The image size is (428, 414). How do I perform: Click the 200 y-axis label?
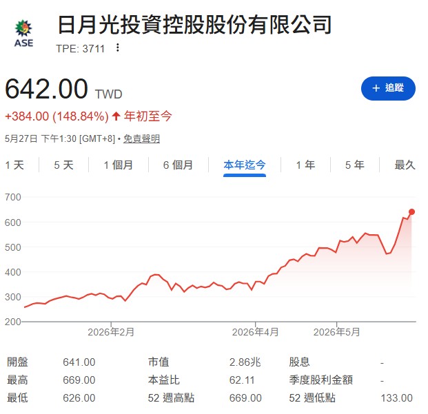(x=13, y=322)
